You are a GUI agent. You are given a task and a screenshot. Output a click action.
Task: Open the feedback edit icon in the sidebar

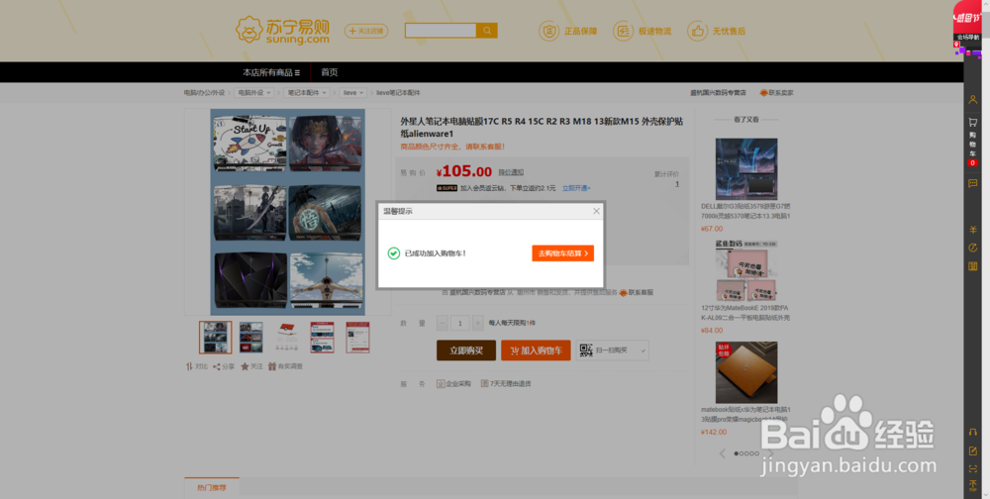973,451
